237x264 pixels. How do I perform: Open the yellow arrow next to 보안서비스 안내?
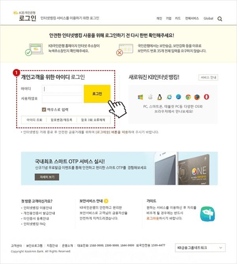point(106,201)
